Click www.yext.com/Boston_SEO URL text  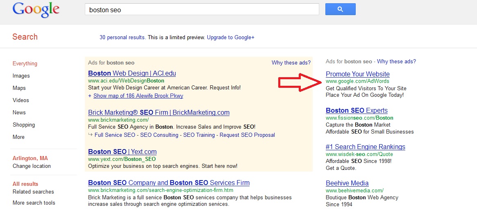pos(122,159)
